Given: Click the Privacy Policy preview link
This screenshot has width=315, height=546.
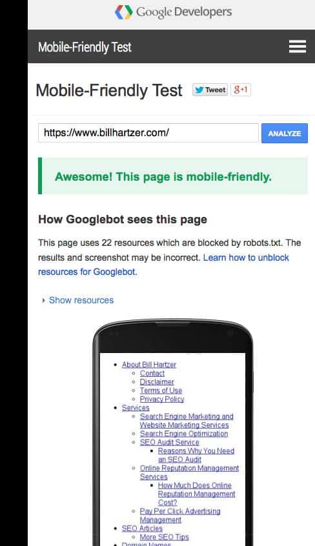Looking at the screenshot, I should (161, 399).
